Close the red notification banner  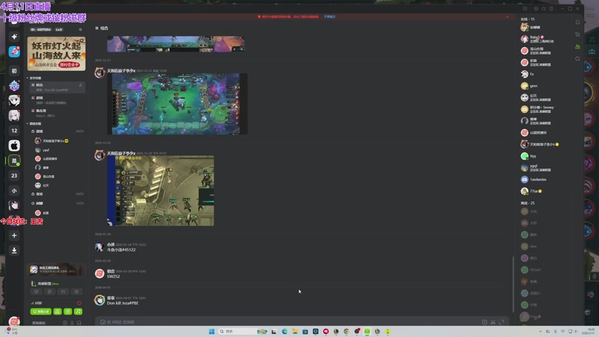[x=508, y=16]
